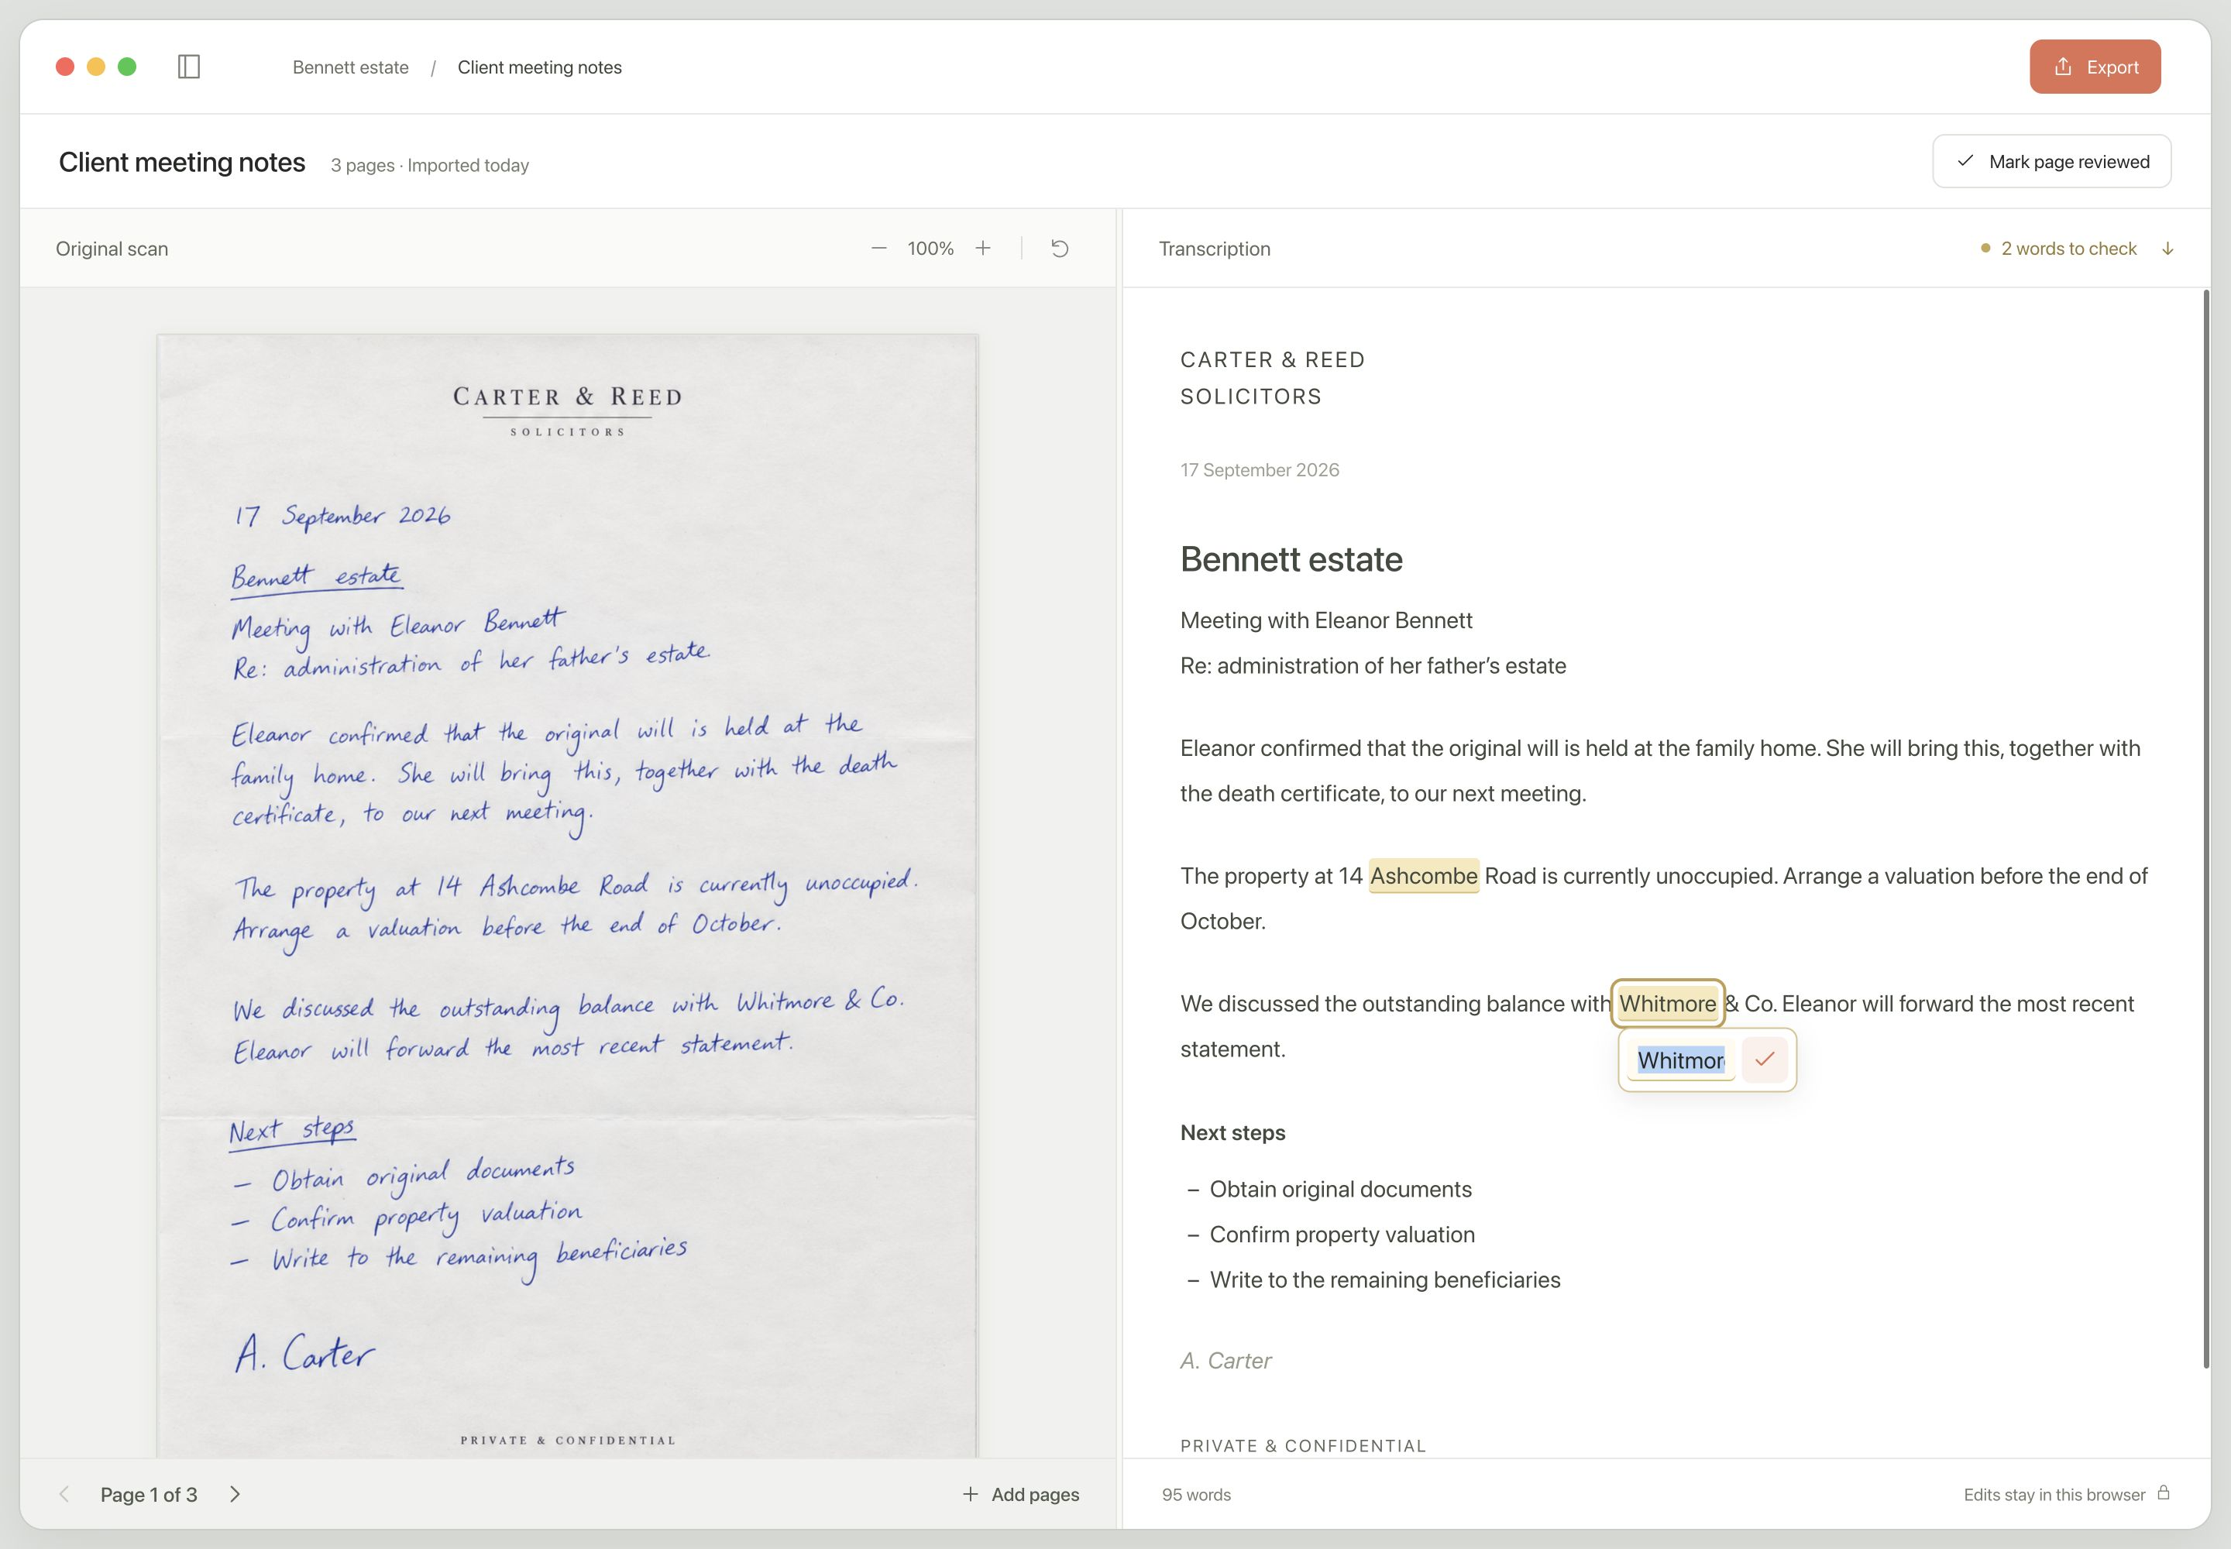Mark page reviewed

2051,161
